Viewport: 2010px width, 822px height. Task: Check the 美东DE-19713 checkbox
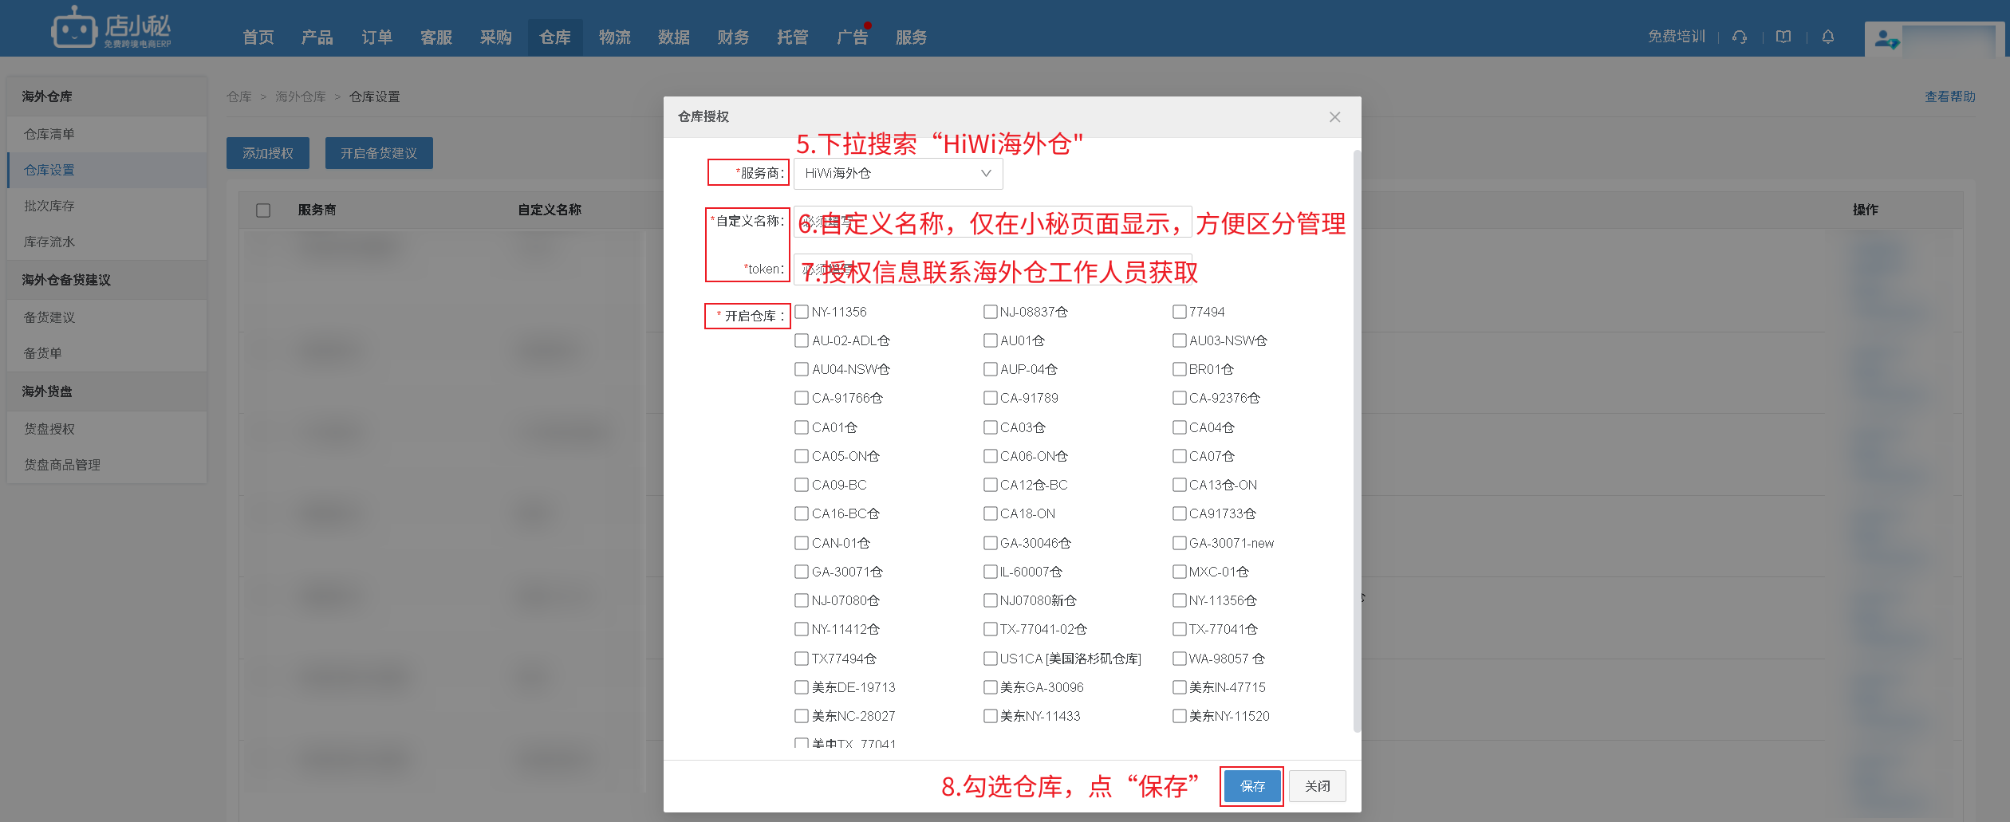[802, 687]
